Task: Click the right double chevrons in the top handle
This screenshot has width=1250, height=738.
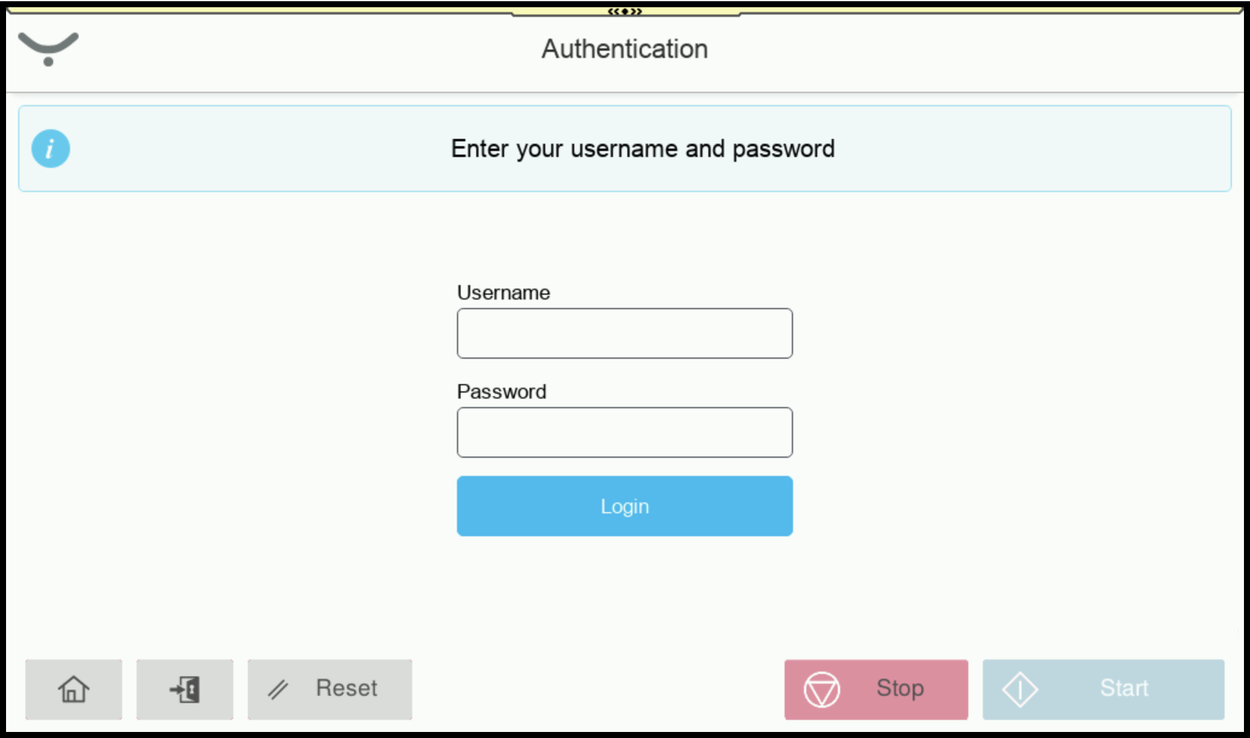Action: click(x=636, y=11)
